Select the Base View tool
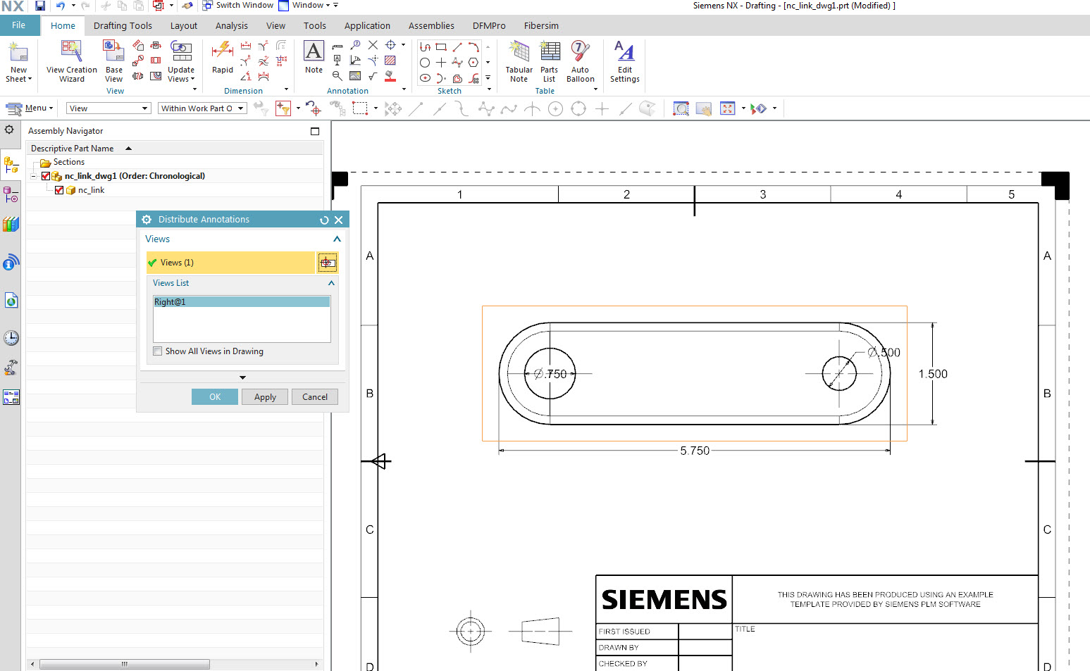This screenshot has height=671, width=1090. tap(113, 61)
